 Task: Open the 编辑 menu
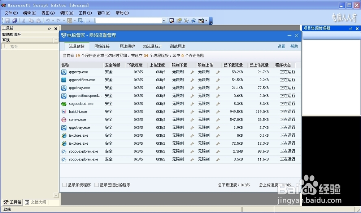[30, 13]
